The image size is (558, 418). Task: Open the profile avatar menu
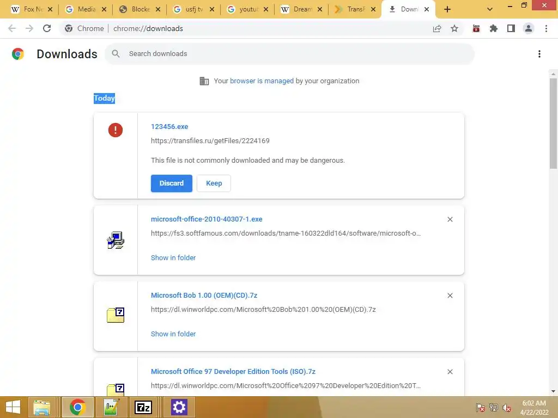tap(529, 28)
